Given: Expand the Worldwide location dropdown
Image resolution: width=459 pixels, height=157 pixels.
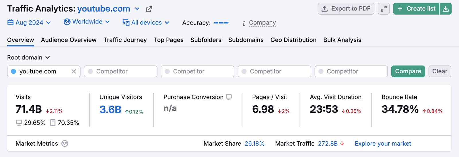Looking at the screenshot, I should point(87,22).
